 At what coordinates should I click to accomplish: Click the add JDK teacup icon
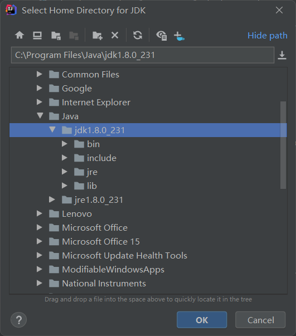[x=179, y=36]
